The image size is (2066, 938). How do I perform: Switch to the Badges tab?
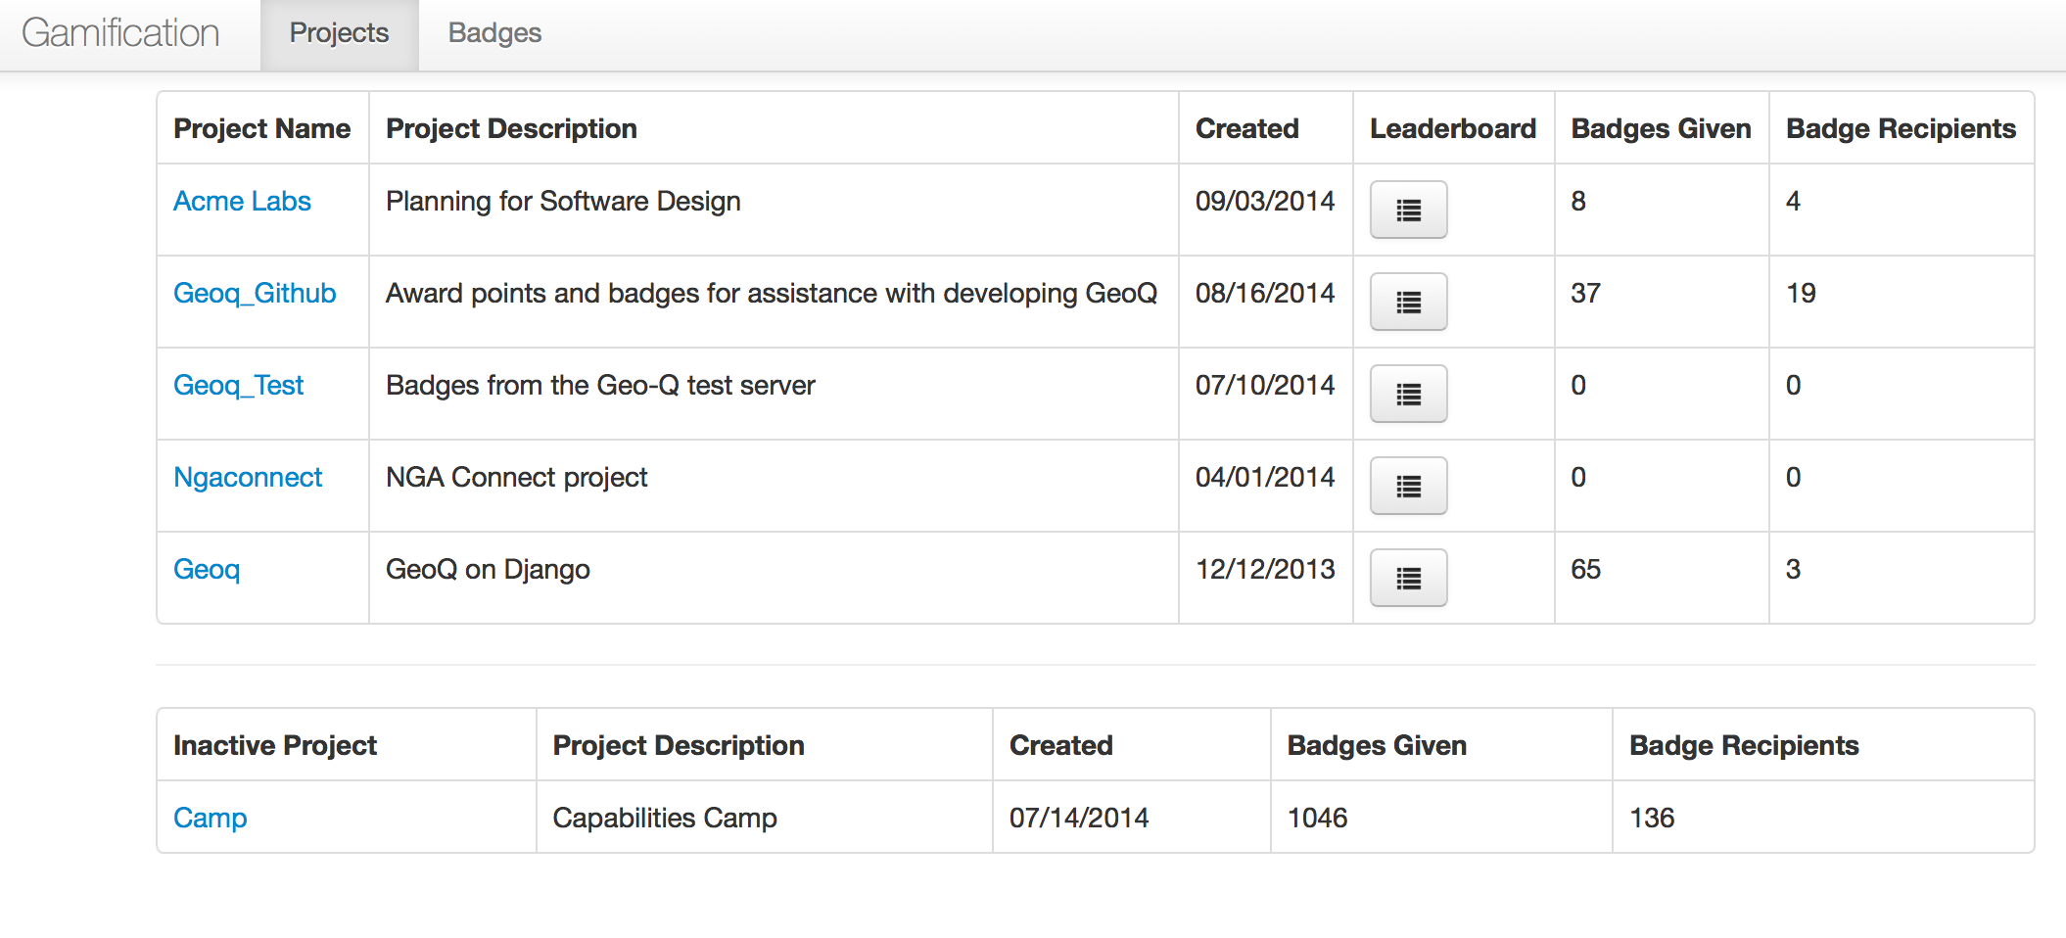(x=493, y=32)
